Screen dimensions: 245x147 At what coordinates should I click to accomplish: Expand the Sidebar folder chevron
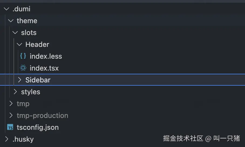(x=19, y=80)
